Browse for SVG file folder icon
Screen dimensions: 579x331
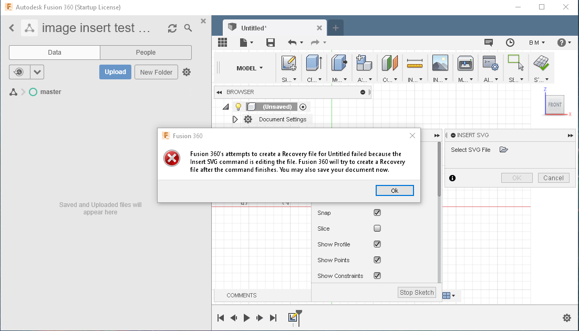pyautogui.click(x=504, y=150)
